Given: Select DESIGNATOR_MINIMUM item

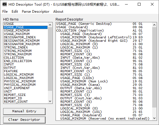Looking at the screenshot, I should pos(26,41).
